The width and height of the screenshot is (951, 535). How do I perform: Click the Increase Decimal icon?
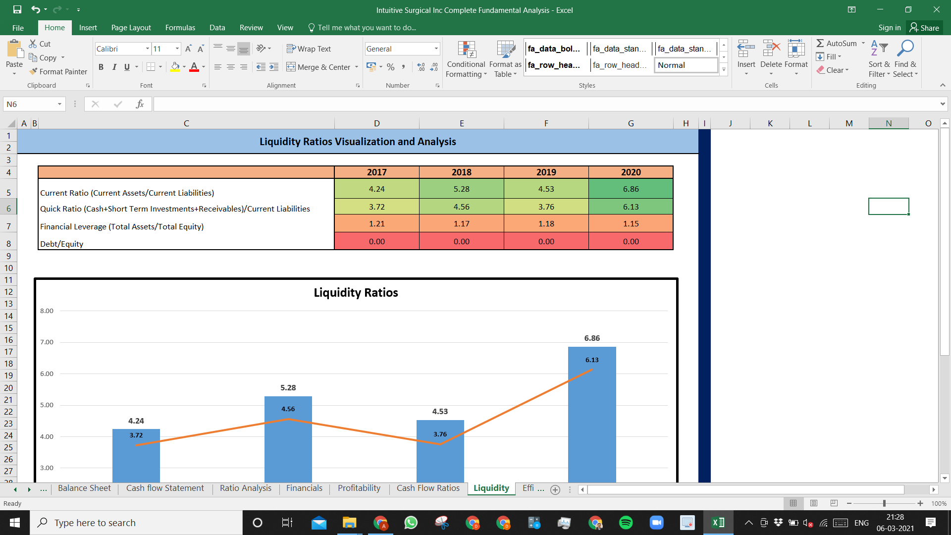(x=421, y=67)
